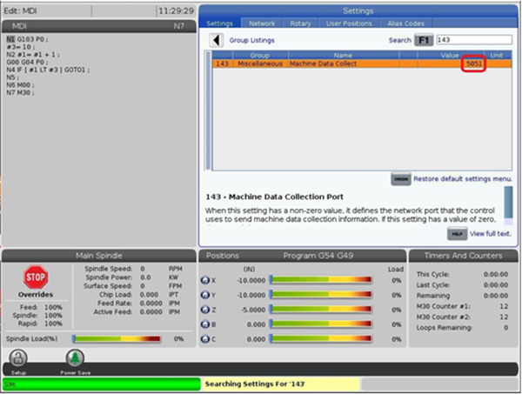Click the C axis home icon
The image size is (522, 394).
pos(204,339)
